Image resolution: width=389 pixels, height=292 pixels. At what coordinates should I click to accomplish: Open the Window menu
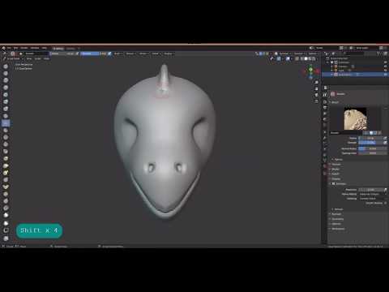click(x=35, y=48)
